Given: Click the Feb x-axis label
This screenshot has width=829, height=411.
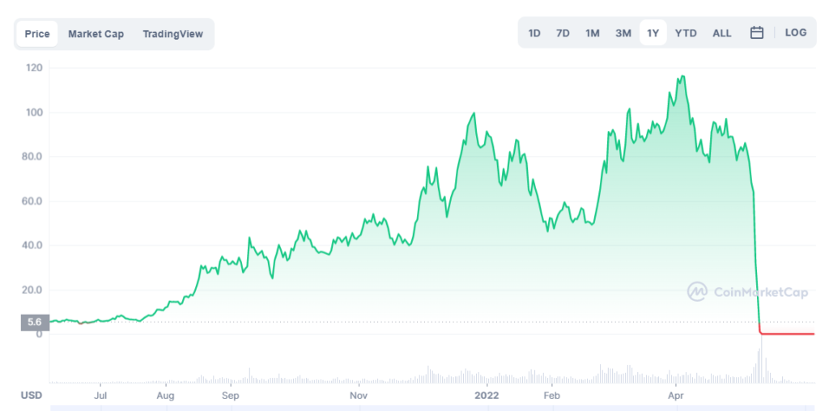Looking at the screenshot, I should tap(551, 395).
